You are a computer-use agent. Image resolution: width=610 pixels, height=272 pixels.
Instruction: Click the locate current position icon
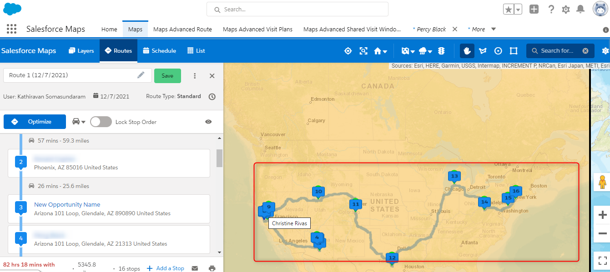click(348, 51)
